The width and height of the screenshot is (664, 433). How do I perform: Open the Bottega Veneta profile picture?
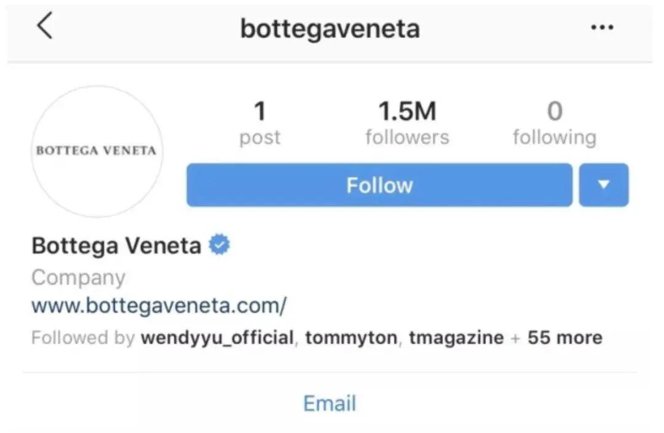(x=97, y=151)
